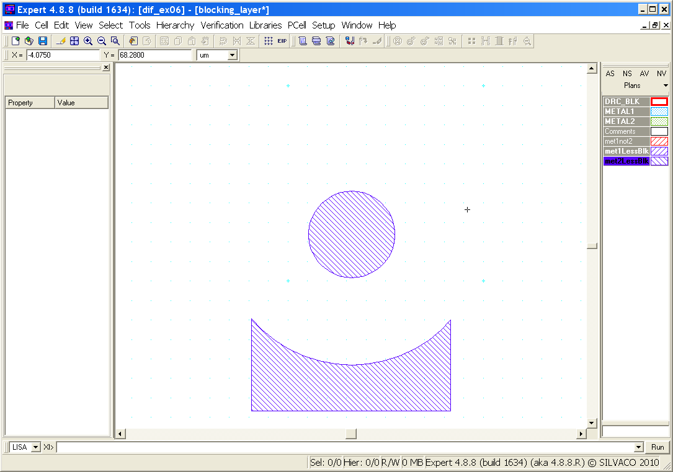The height and width of the screenshot is (472, 673).
Task: Toggle the grid dots icon in toolbar
Action: [269, 41]
